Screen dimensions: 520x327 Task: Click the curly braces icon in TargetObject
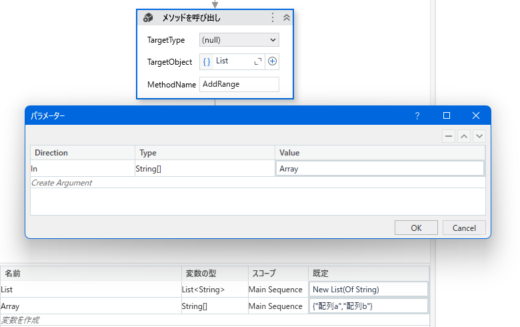click(207, 61)
